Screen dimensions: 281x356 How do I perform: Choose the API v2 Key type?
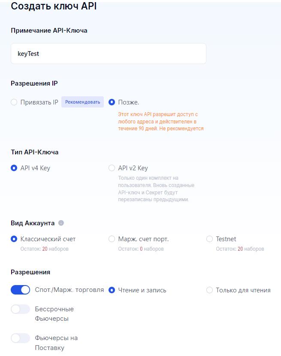click(x=112, y=168)
